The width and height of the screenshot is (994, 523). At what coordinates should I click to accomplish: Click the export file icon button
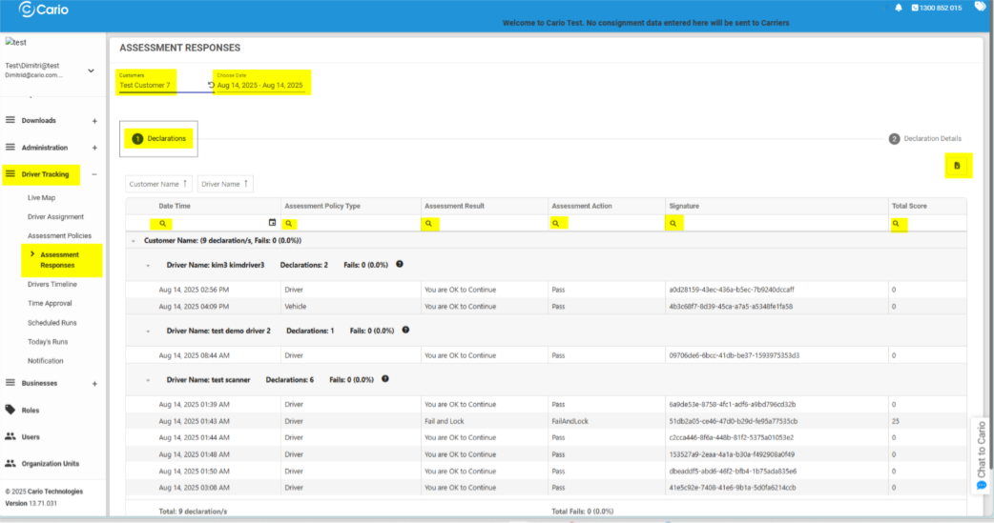(x=957, y=166)
